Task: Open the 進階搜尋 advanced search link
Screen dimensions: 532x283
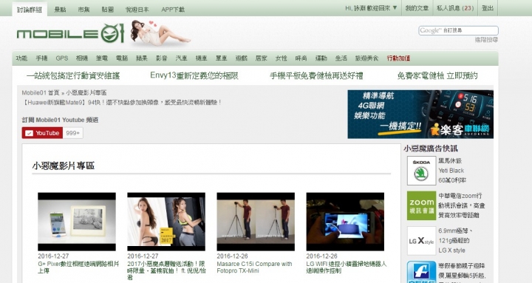Action: click(486, 40)
